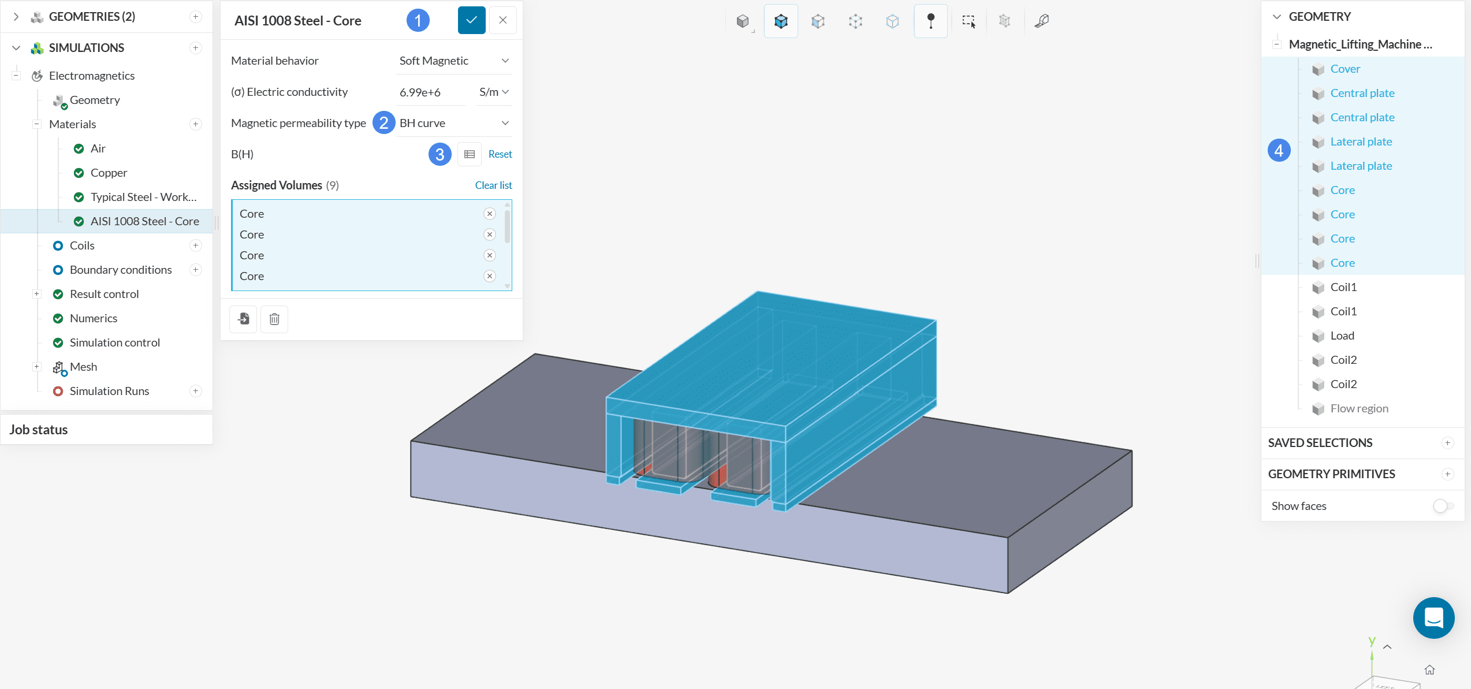Image resolution: width=1471 pixels, height=689 pixels.
Task: Open the support chat bubble
Action: pyautogui.click(x=1433, y=617)
